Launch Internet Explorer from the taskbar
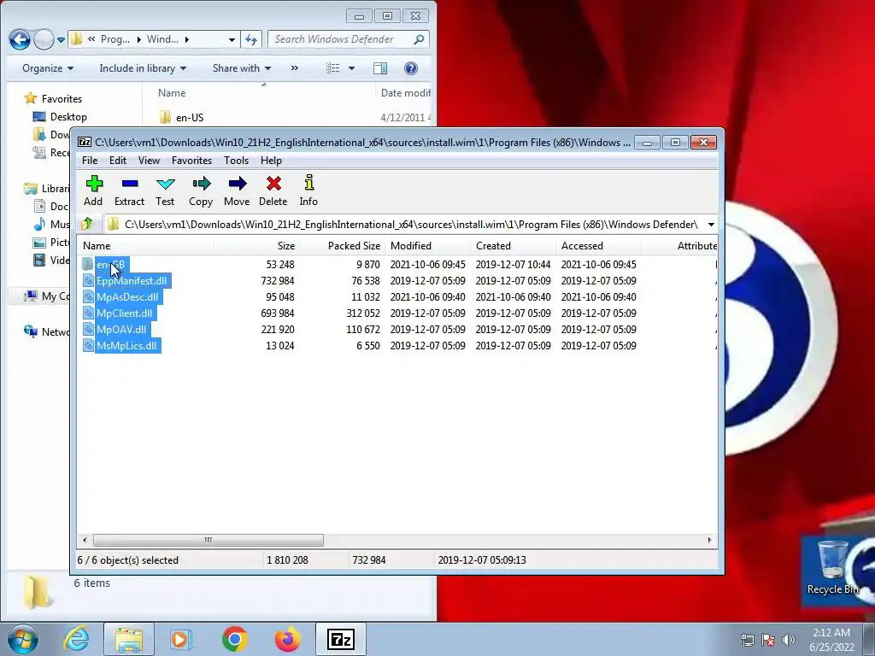 pos(76,639)
